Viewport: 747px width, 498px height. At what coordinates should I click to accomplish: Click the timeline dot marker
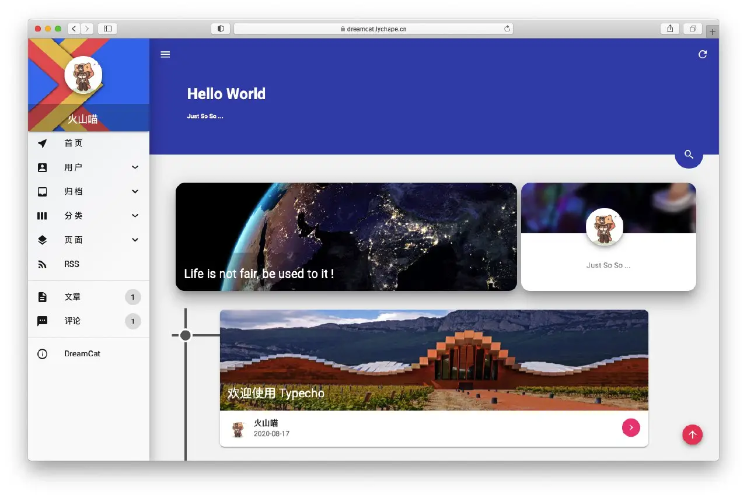coord(186,335)
